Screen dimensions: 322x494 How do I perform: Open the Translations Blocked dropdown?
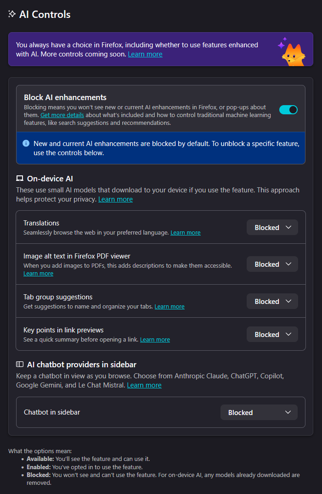(272, 228)
